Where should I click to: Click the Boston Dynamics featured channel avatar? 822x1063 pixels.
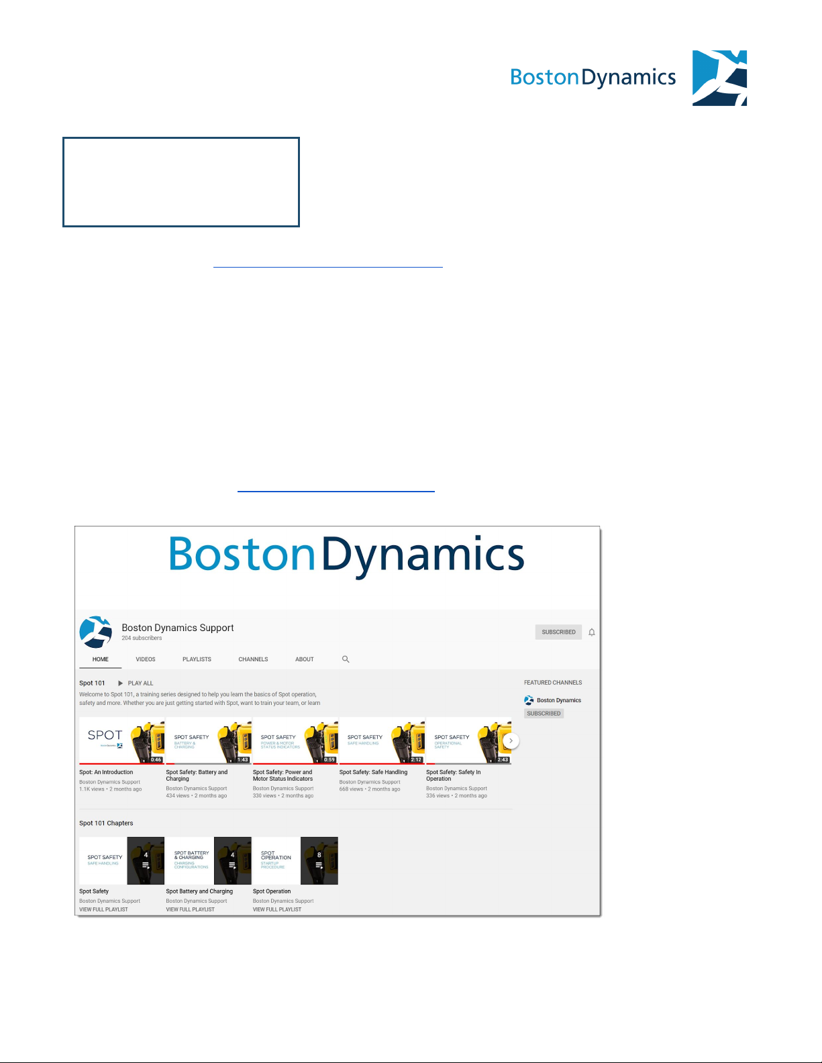(529, 700)
